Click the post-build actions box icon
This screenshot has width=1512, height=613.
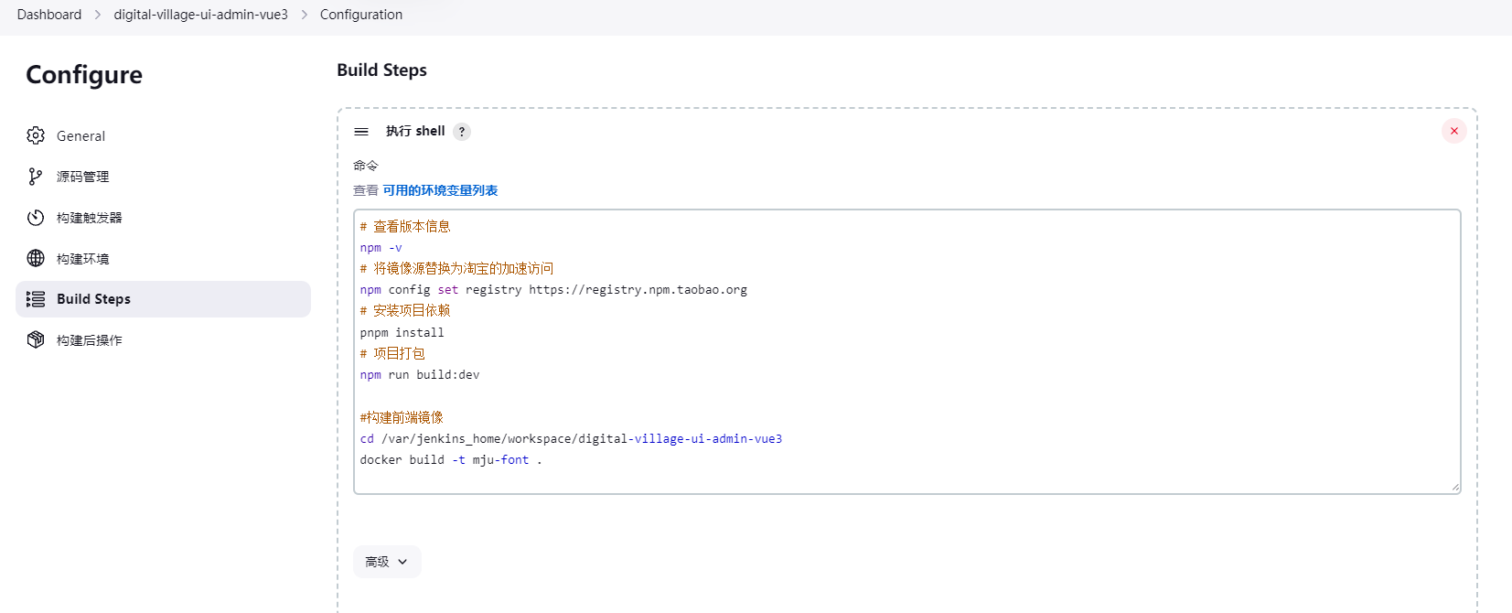(36, 339)
